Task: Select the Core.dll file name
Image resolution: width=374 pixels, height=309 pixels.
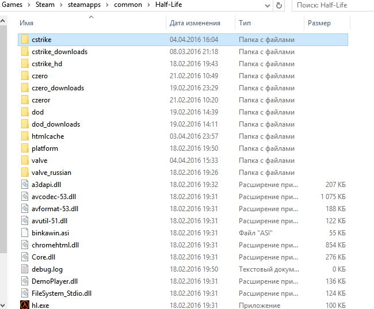Action: click(x=43, y=257)
